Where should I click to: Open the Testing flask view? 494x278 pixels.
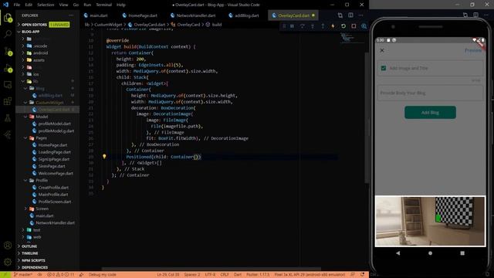[8, 118]
